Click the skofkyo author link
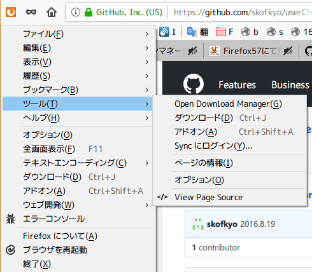This screenshot has height=272, width=312. coord(222,224)
